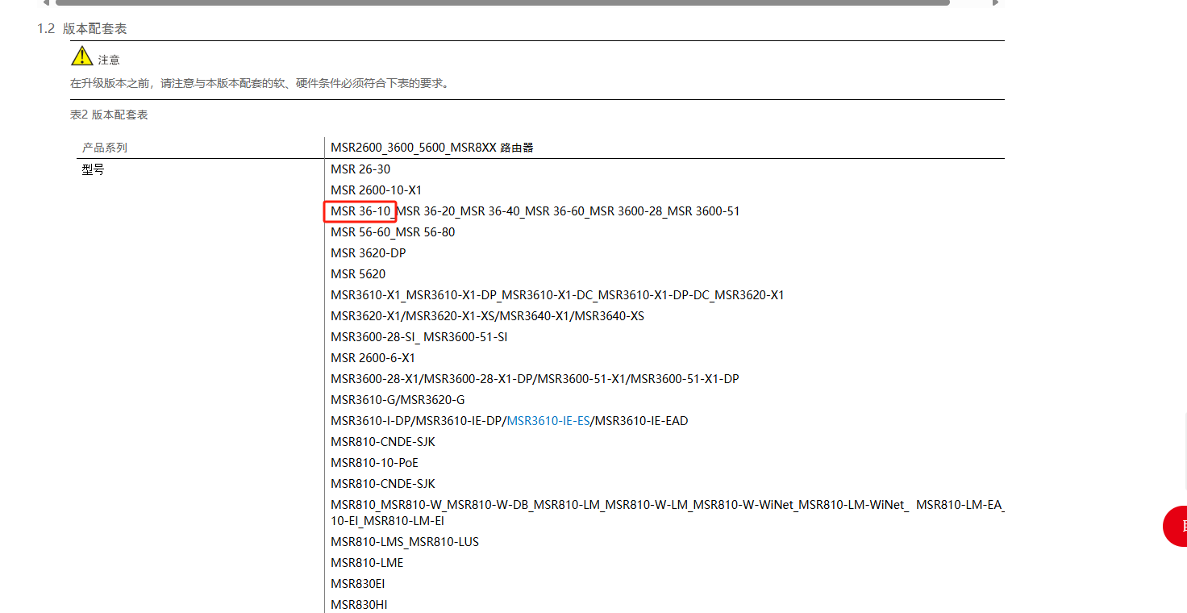
Task: Click the "MSR810-LME" model entry
Action: click(367, 563)
